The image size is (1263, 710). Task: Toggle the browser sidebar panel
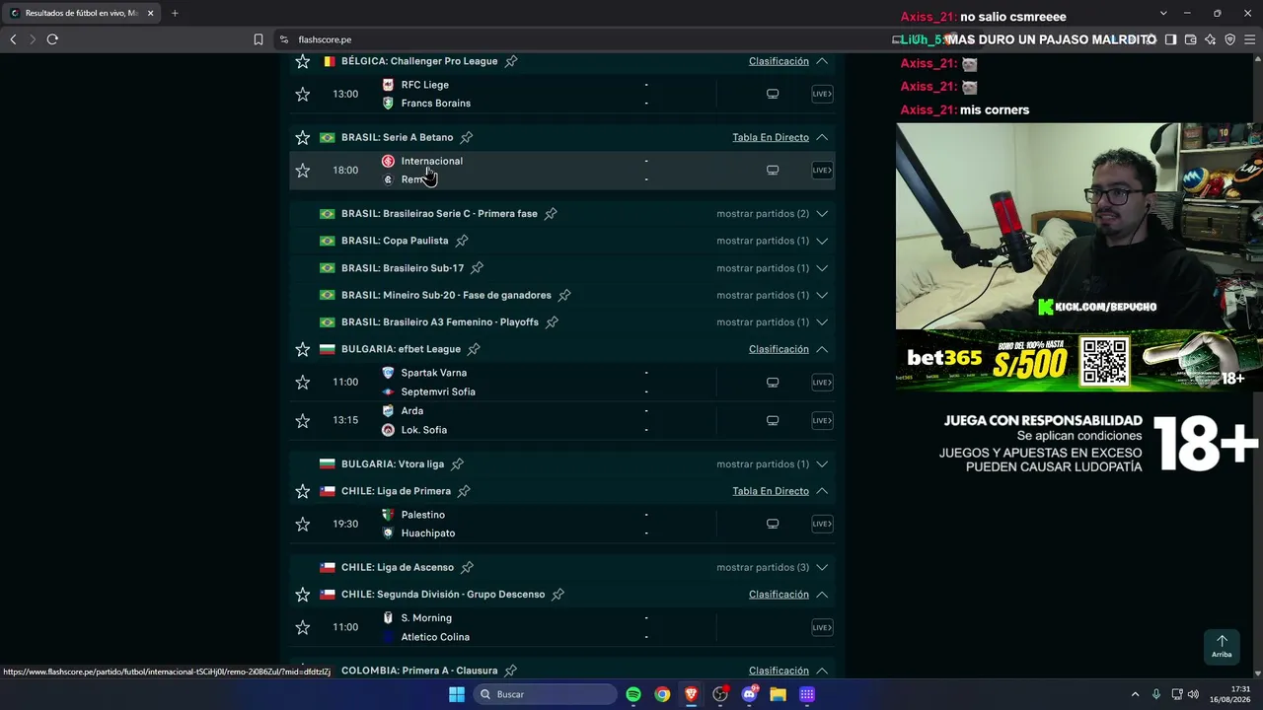(x=1170, y=39)
